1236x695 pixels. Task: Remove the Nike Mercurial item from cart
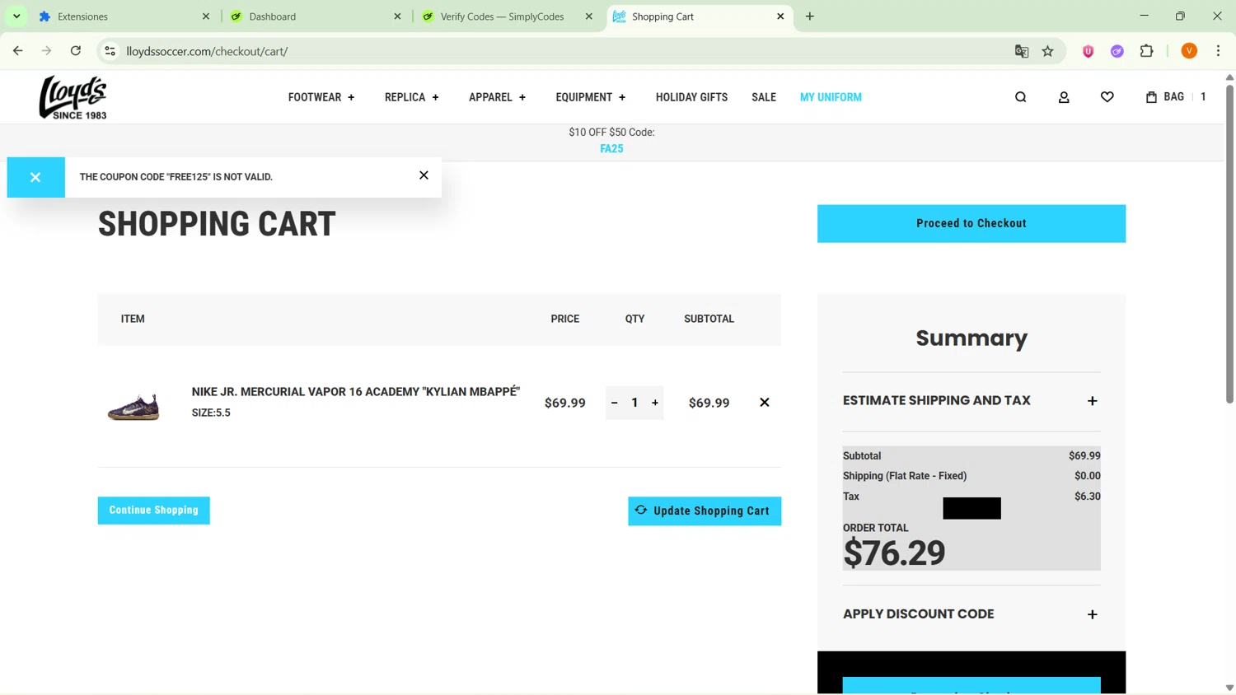pos(764,403)
